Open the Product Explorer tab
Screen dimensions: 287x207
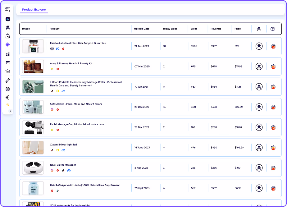pyautogui.click(x=34, y=10)
